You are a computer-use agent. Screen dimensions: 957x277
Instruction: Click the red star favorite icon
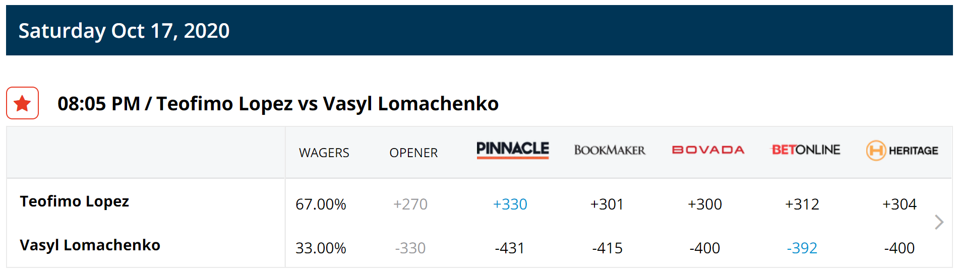[22, 103]
